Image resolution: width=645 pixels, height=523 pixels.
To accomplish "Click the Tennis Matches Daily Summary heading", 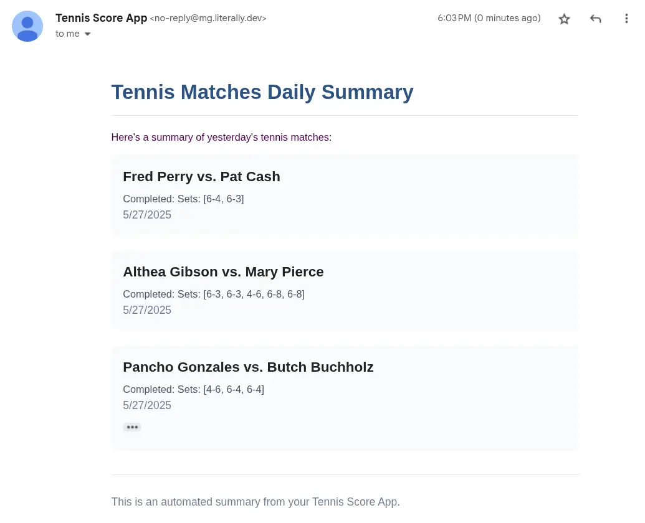I will pos(262,92).
